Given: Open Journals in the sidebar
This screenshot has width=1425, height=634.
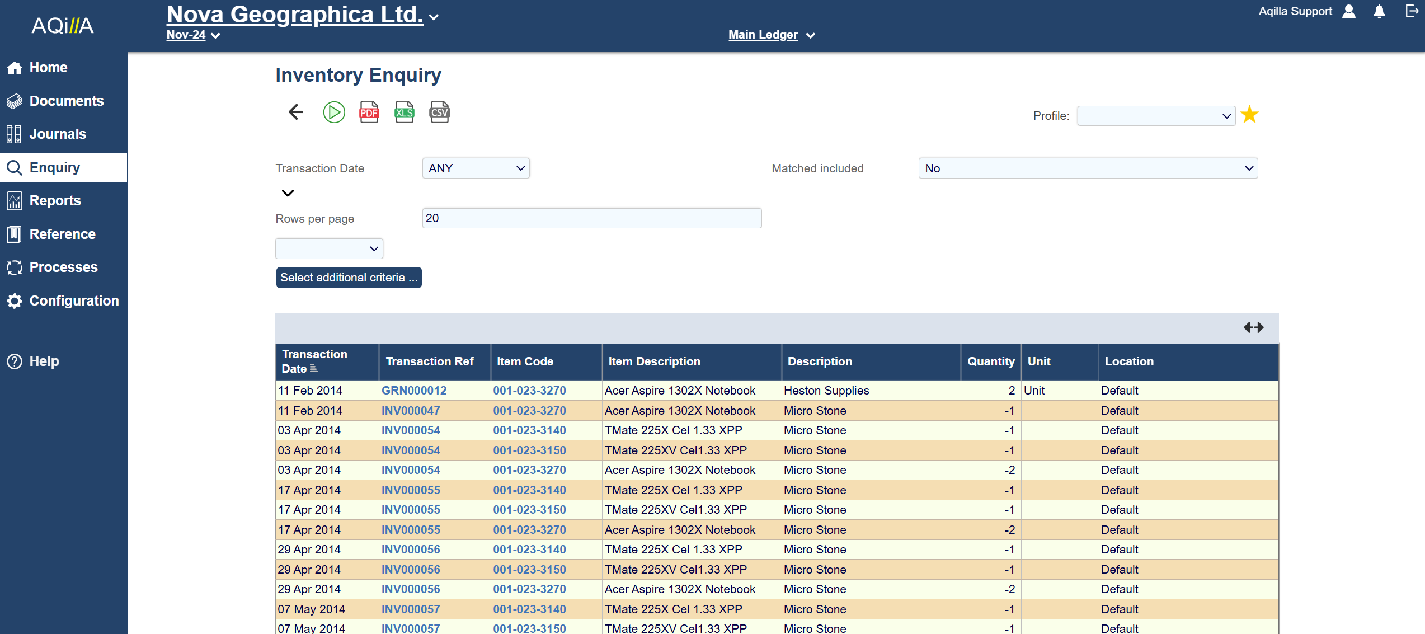Looking at the screenshot, I should (x=58, y=134).
